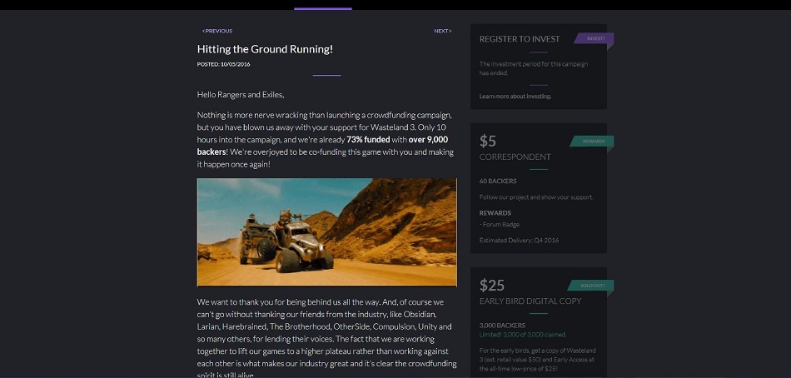Click the Correspondent reward tier title
The height and width of the screenshot is (378, 791).
[515, 157]
